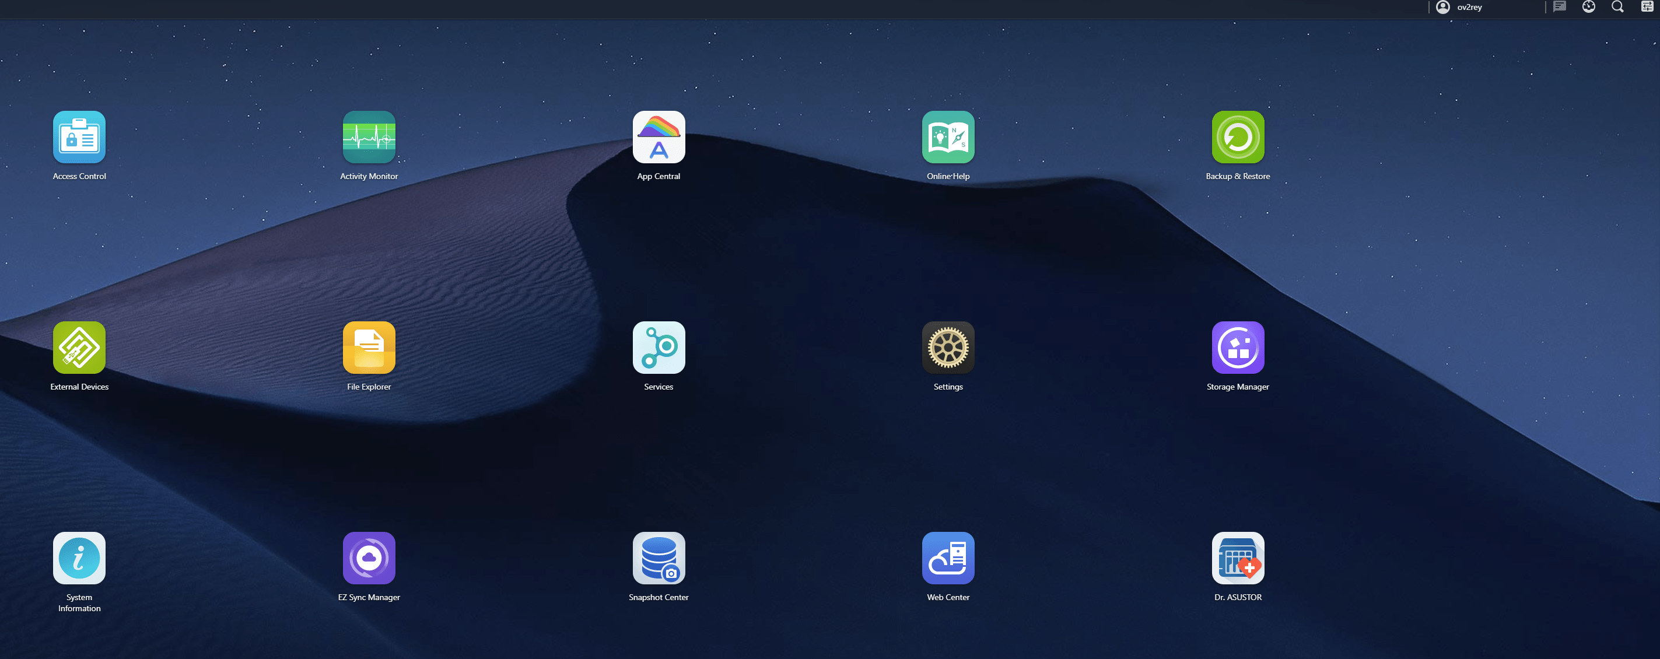This screenshot has height=659, width=1660.
Task: Launch File Explorer
Action: pyautogui.click(x=369, y=348)
